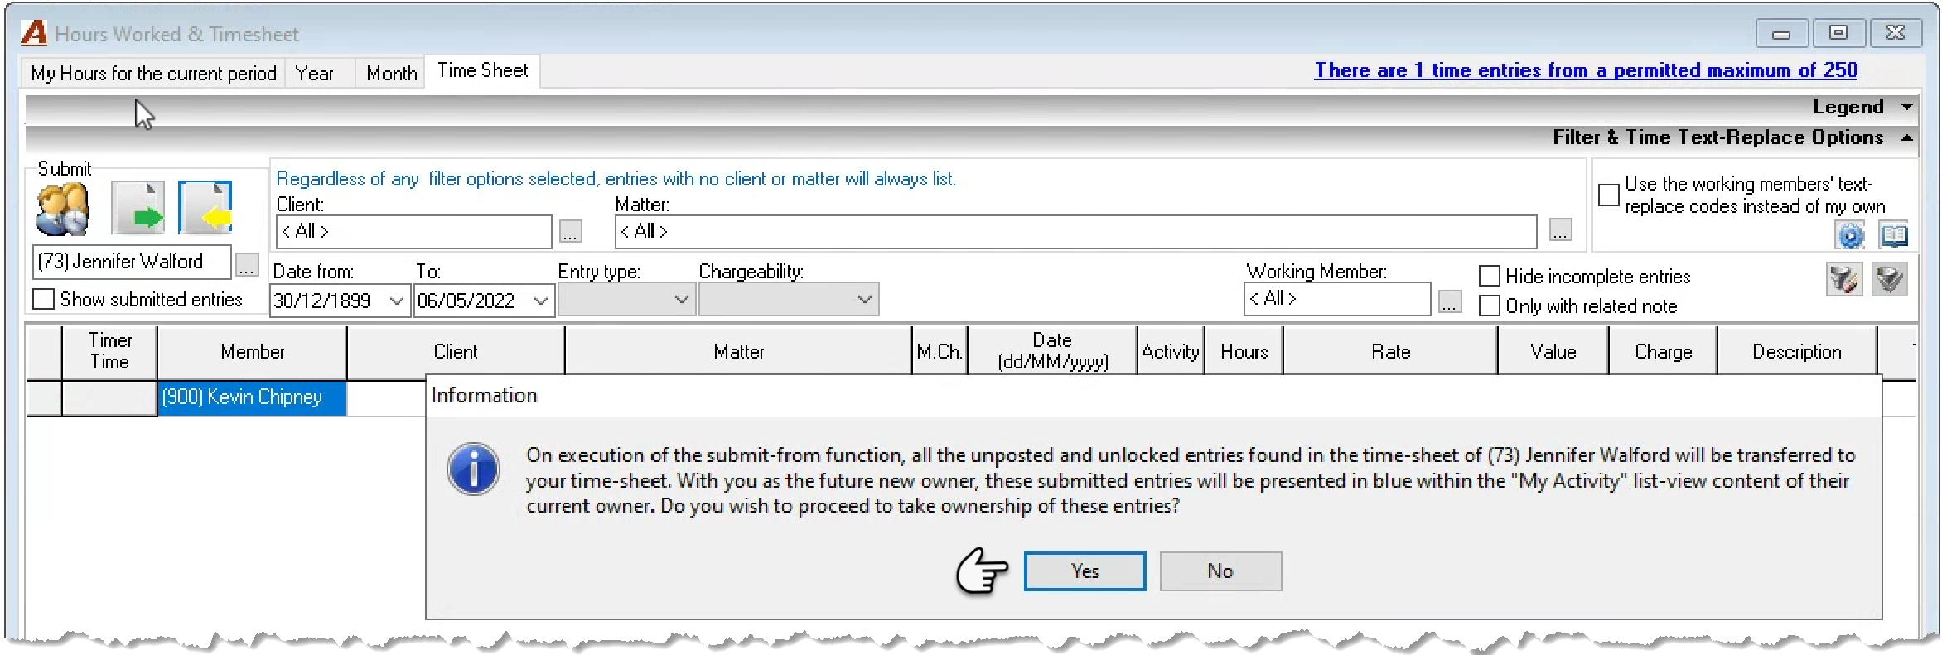Open the Date from dropdown
This screenshot has width=1942, height=655.
[x=397, y=301]
